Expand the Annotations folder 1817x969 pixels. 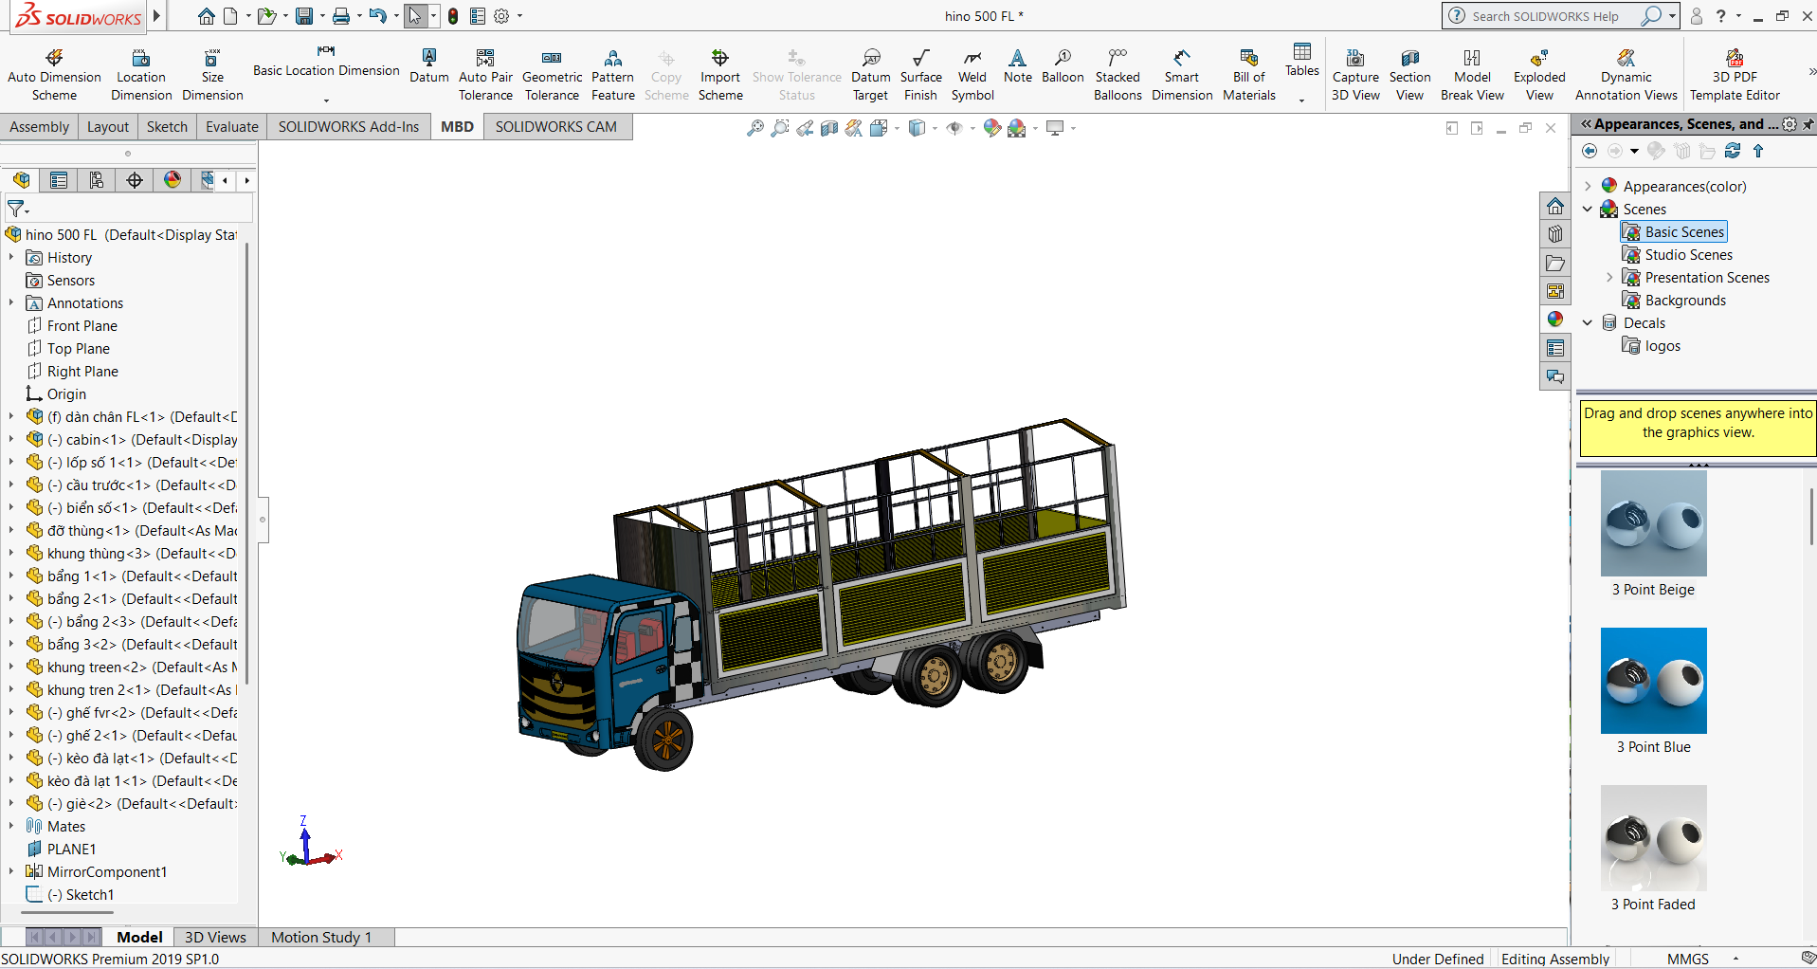11,303
